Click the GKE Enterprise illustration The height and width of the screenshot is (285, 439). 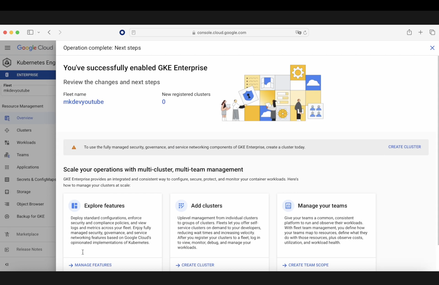click(x=272, y=93)
